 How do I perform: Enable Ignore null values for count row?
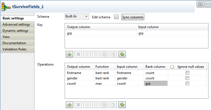(x=187, y=84)
